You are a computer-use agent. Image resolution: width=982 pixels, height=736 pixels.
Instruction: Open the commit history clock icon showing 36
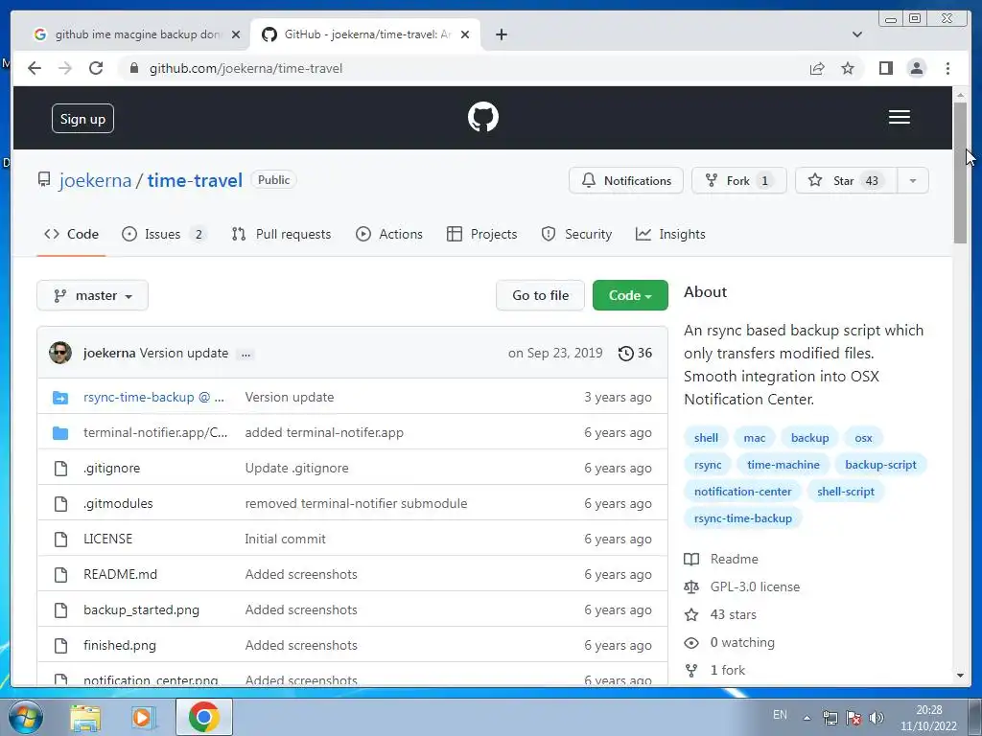click(635, 353)
